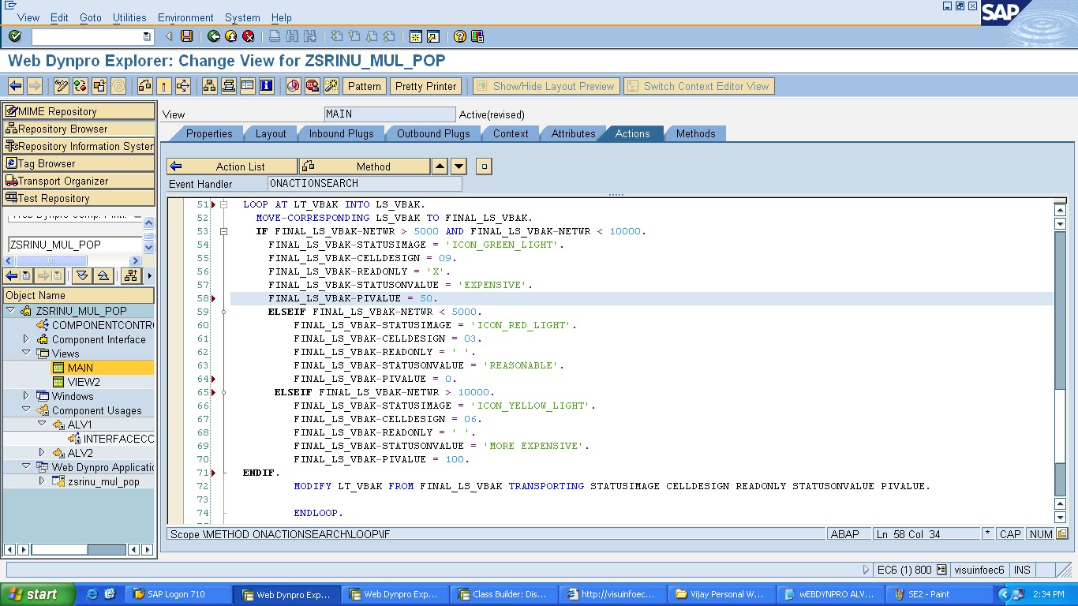1078x606 pixels.
Task: Click the Action List button
Action: point(232,166)
